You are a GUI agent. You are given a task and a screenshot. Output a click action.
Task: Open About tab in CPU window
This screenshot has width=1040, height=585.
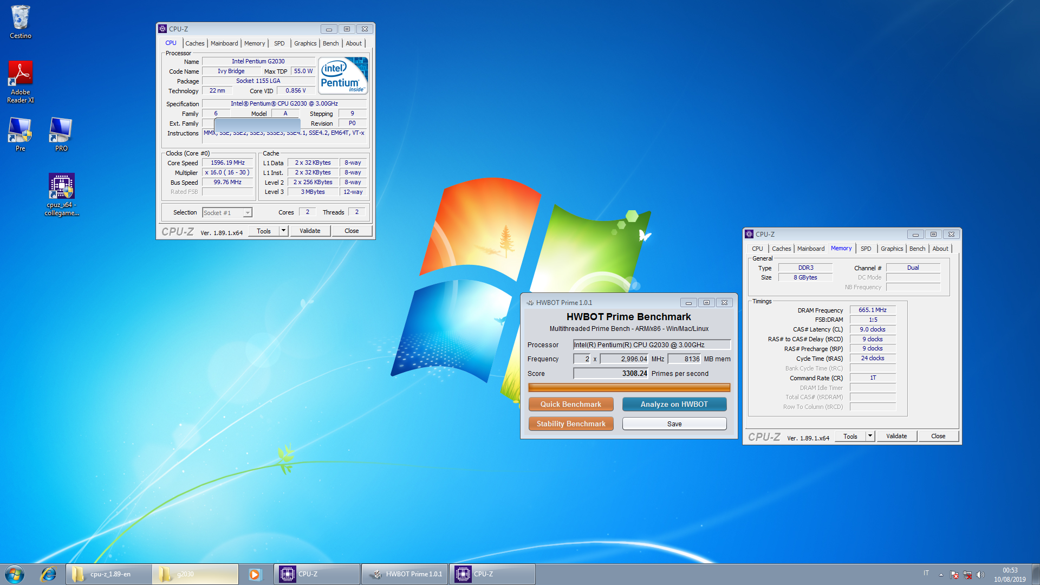pyautogui.click(x=354, y=43)
